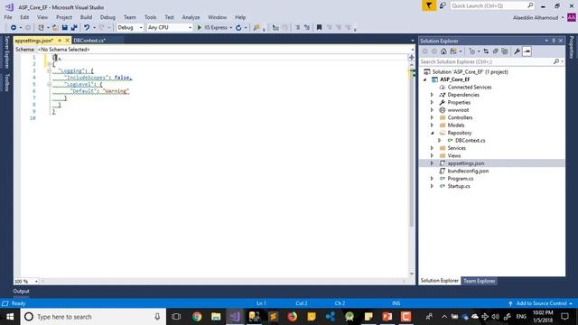Expand the Startup.cs node
The width and height of the screenshot is (578, 325).
tap(432, 186)
